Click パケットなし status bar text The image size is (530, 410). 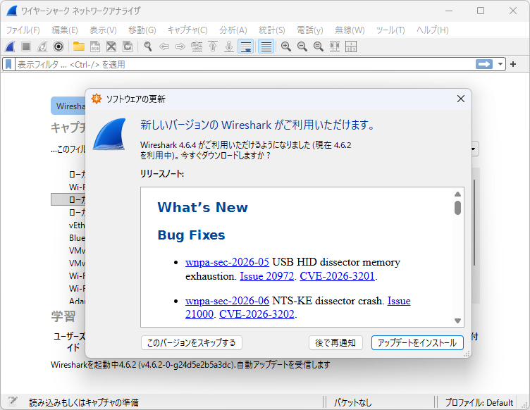[x=353, y=402]
